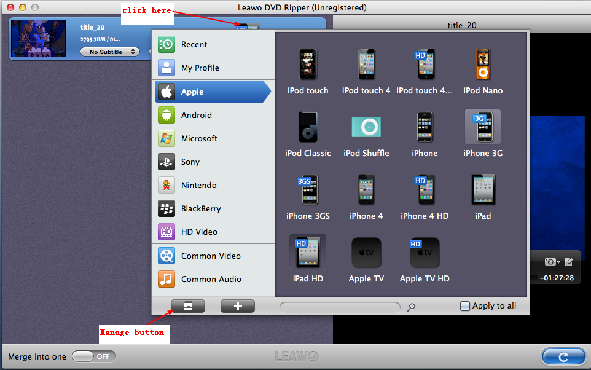Select the iPad profile
The width and height of the screenshot is (591, 370).
483,197
